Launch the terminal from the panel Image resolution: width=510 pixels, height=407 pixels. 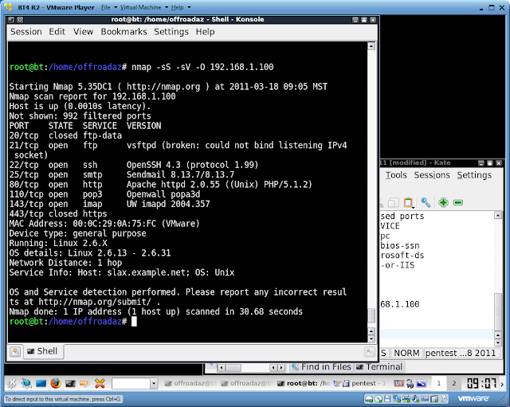(70, 384)
